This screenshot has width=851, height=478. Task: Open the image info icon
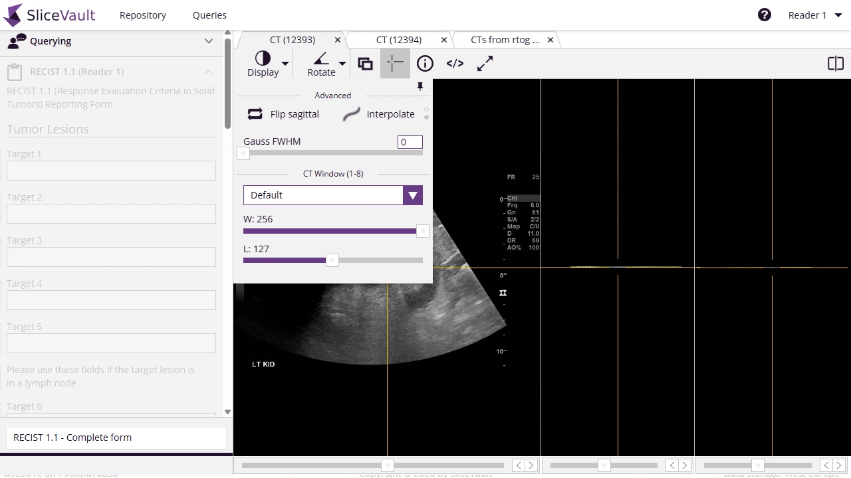(x=425, y=63)
